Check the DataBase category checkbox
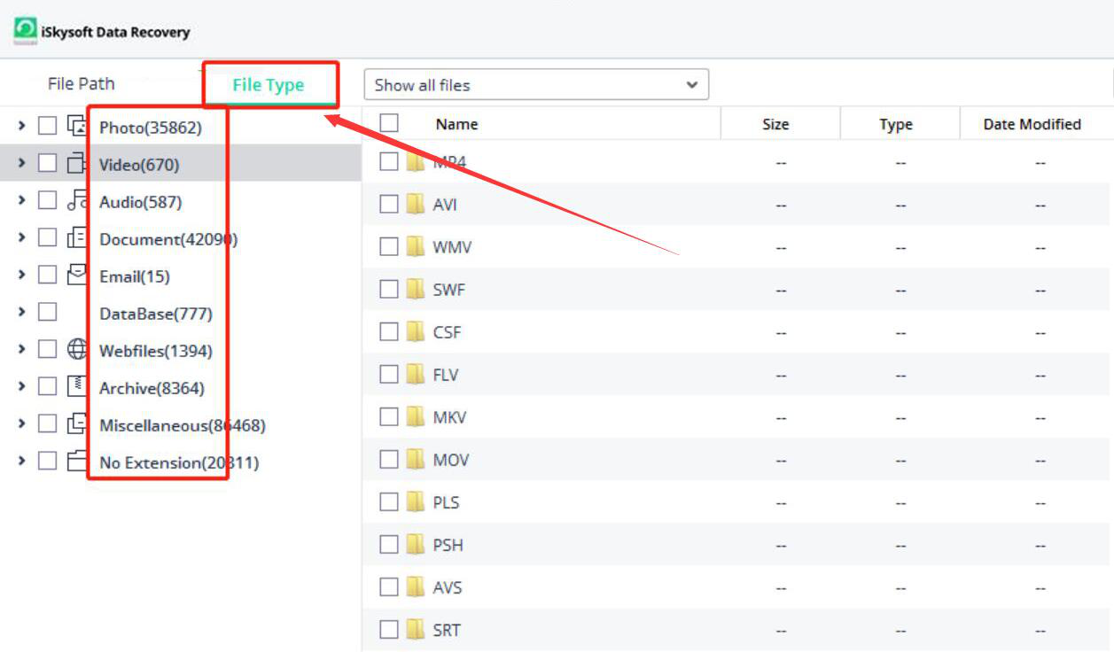 tap(47, 313)
